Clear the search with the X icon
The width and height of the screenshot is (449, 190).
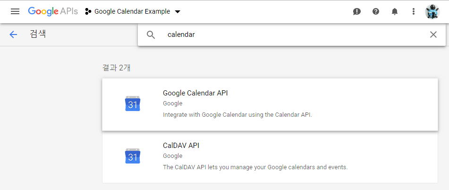(433, 35)
